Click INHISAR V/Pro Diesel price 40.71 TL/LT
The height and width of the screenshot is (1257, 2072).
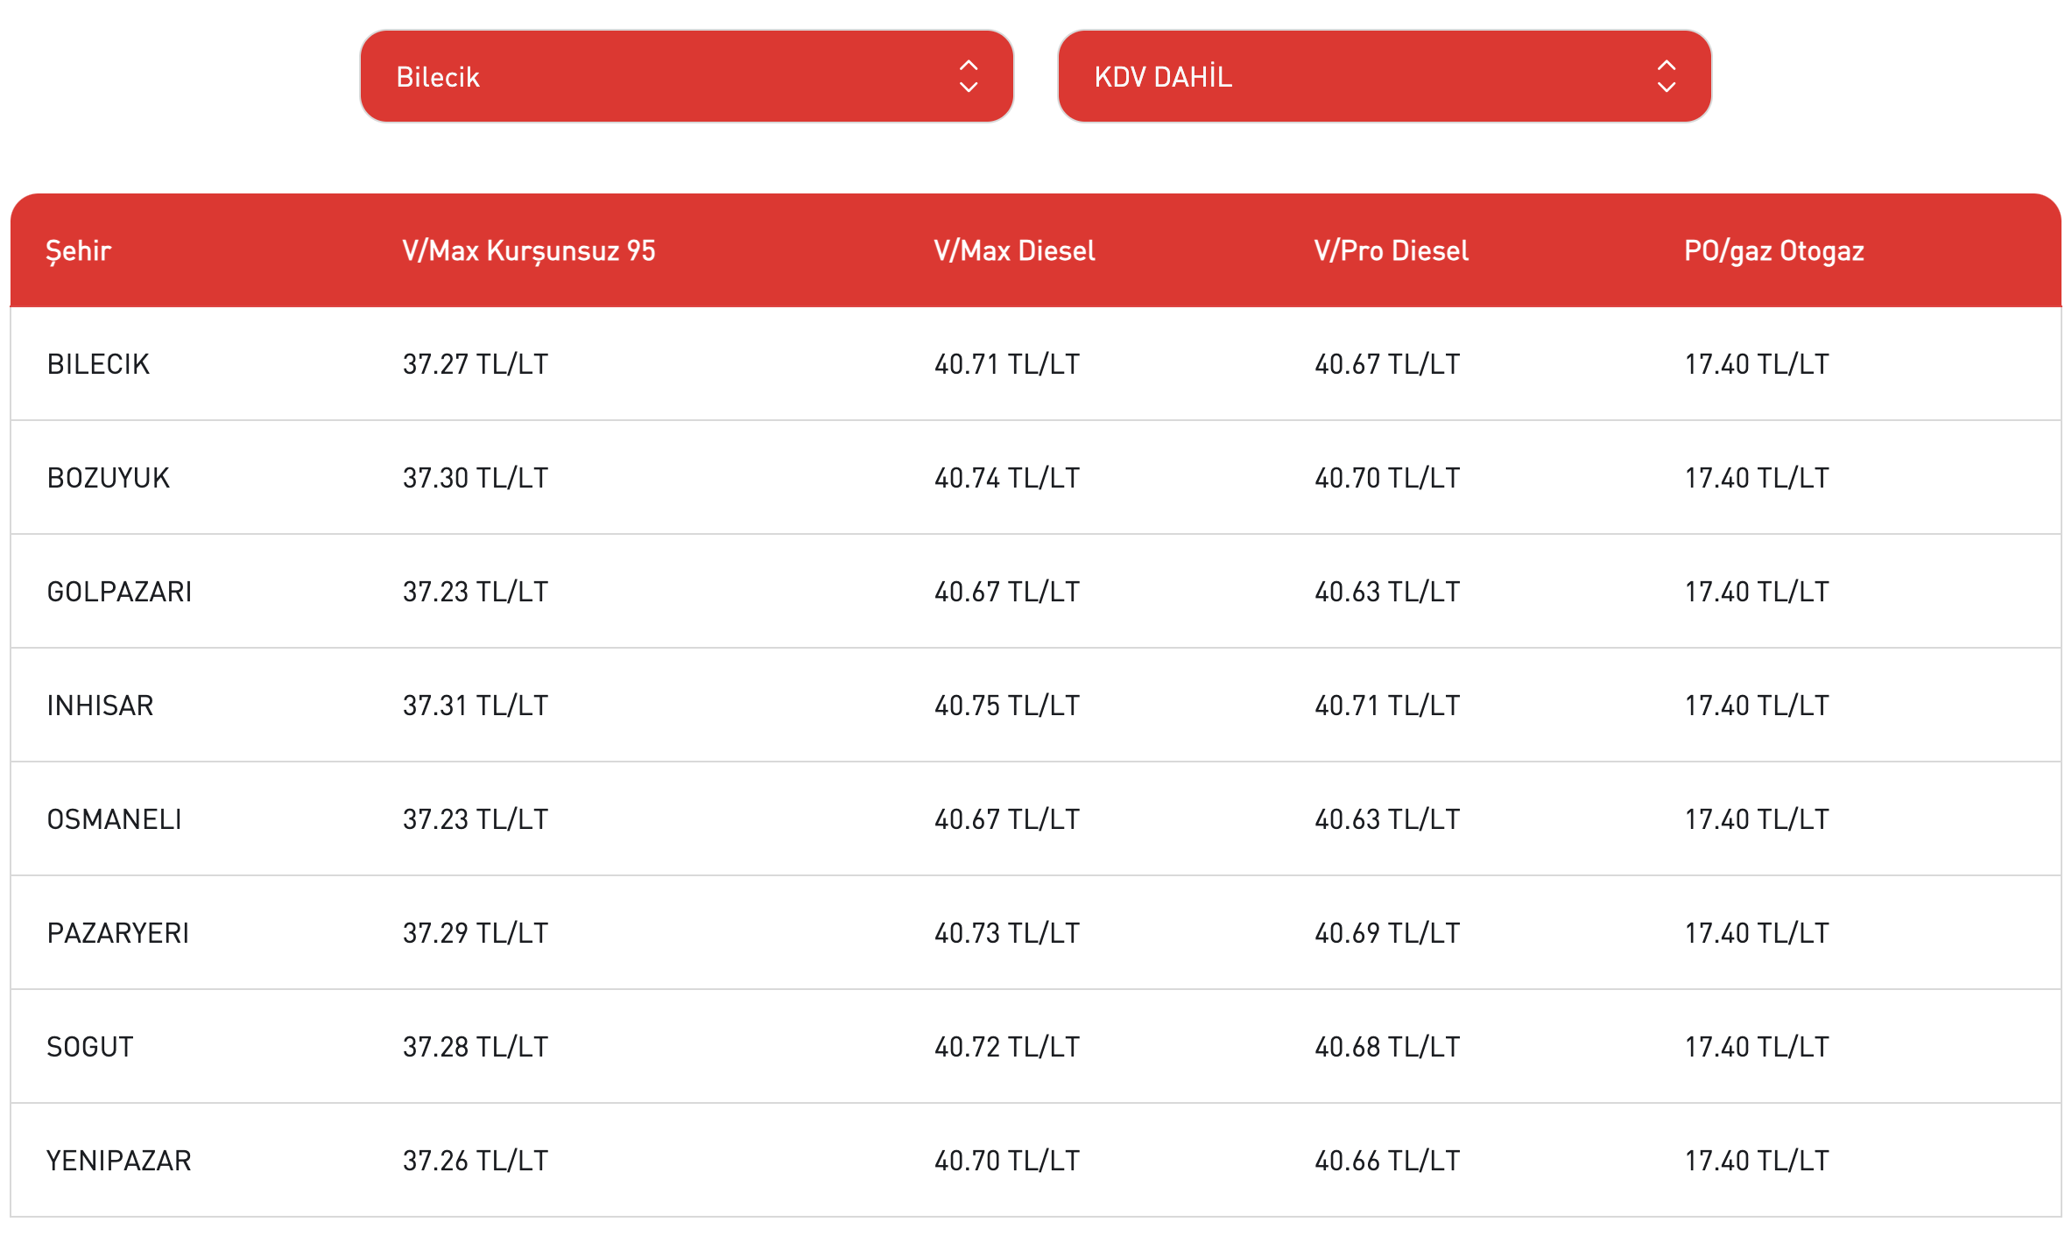click(1387, 706)
